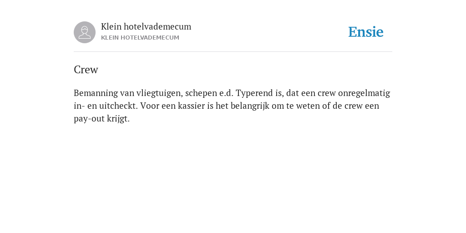Screen dimensions: 466x233
Task: Click the word uitcheckt in the second line
Action: (x=118, y=106)
